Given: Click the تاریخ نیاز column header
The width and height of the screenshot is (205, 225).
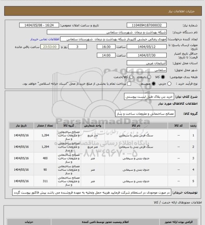Looking at the screenshot, I should coord(21,126).
